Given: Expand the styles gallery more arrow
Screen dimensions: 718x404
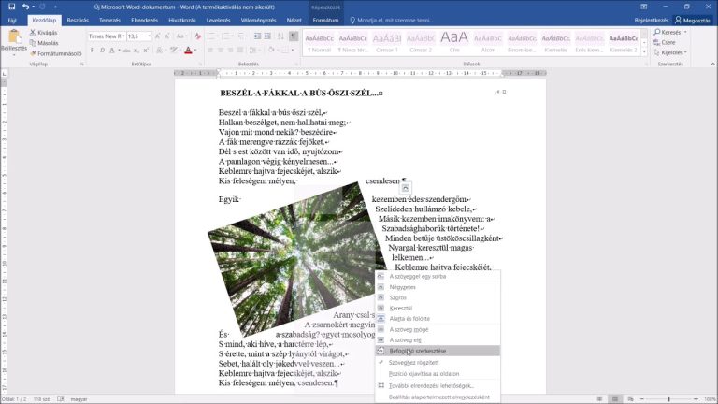Looking at the screenshot, I should point(644,52).
